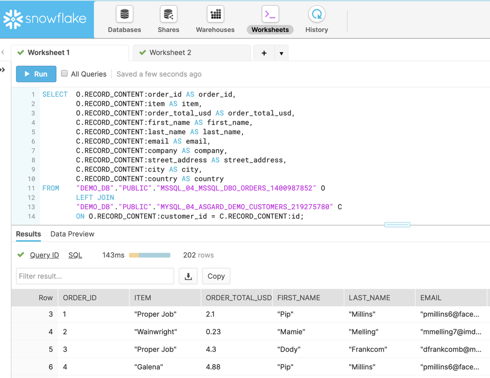Click the SELECT keyword on line 1
This screenshot has height=378, width=490.
click(55, 95)
